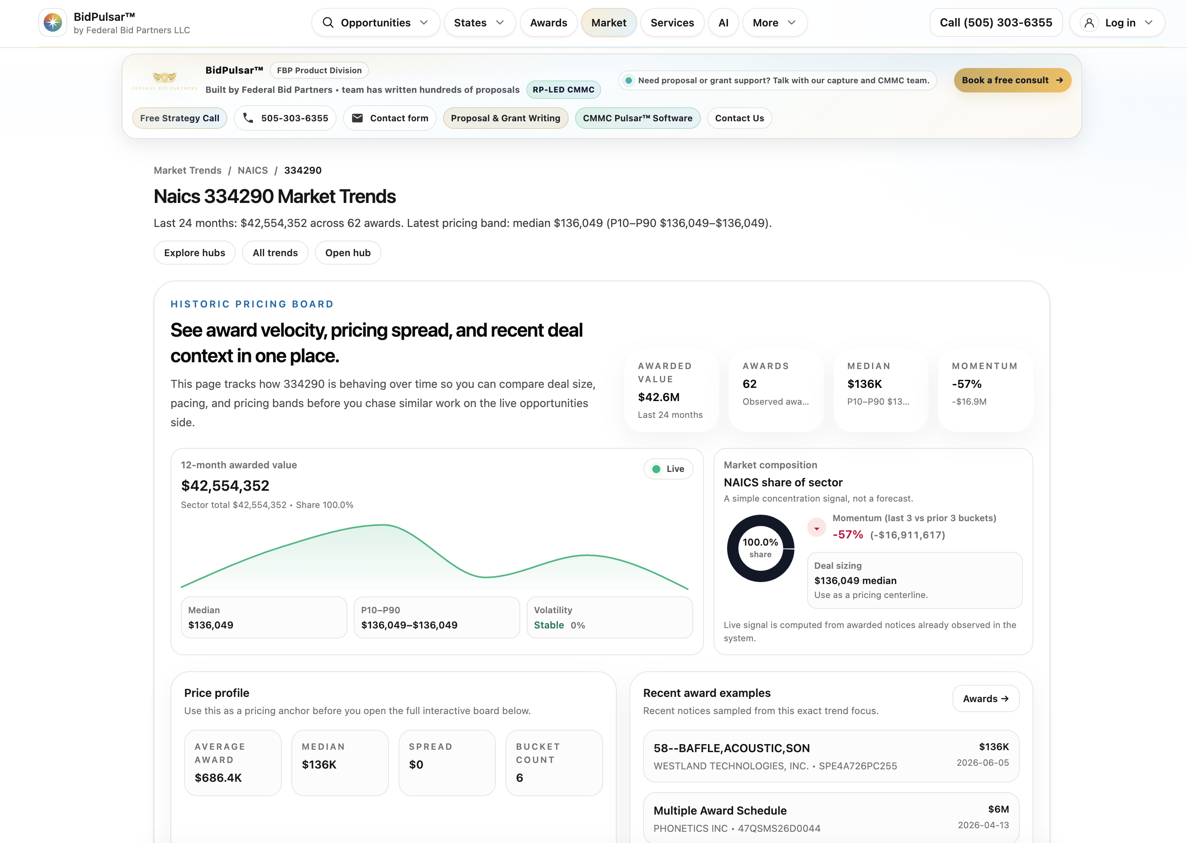The image size is (1187, 843).
Task: Click the user avatar icon beside Log in
Action: tap(1089, 23)
